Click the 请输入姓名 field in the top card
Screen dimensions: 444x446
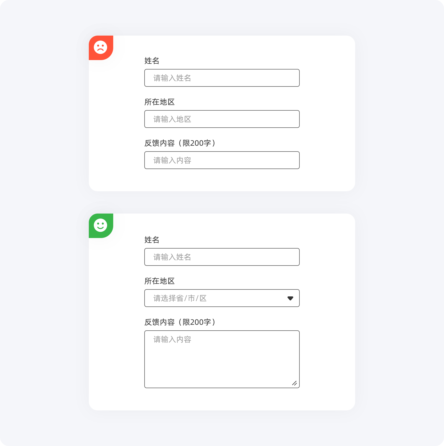(x=222, y=78)
